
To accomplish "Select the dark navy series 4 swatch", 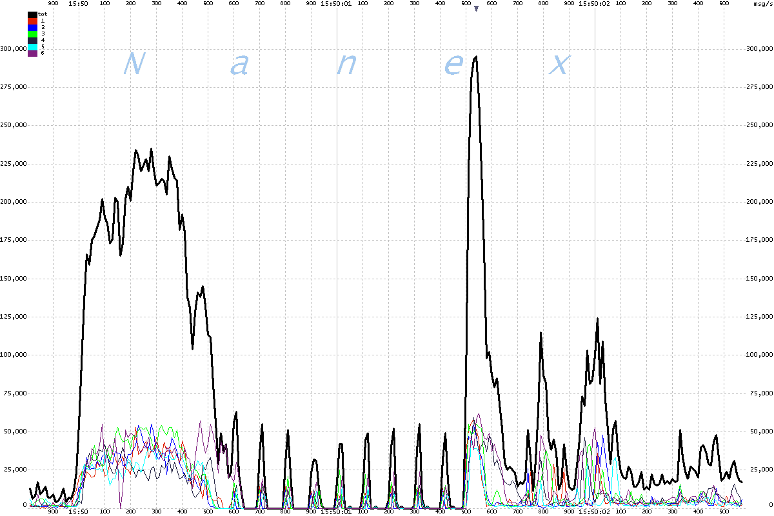I will 32,40.
